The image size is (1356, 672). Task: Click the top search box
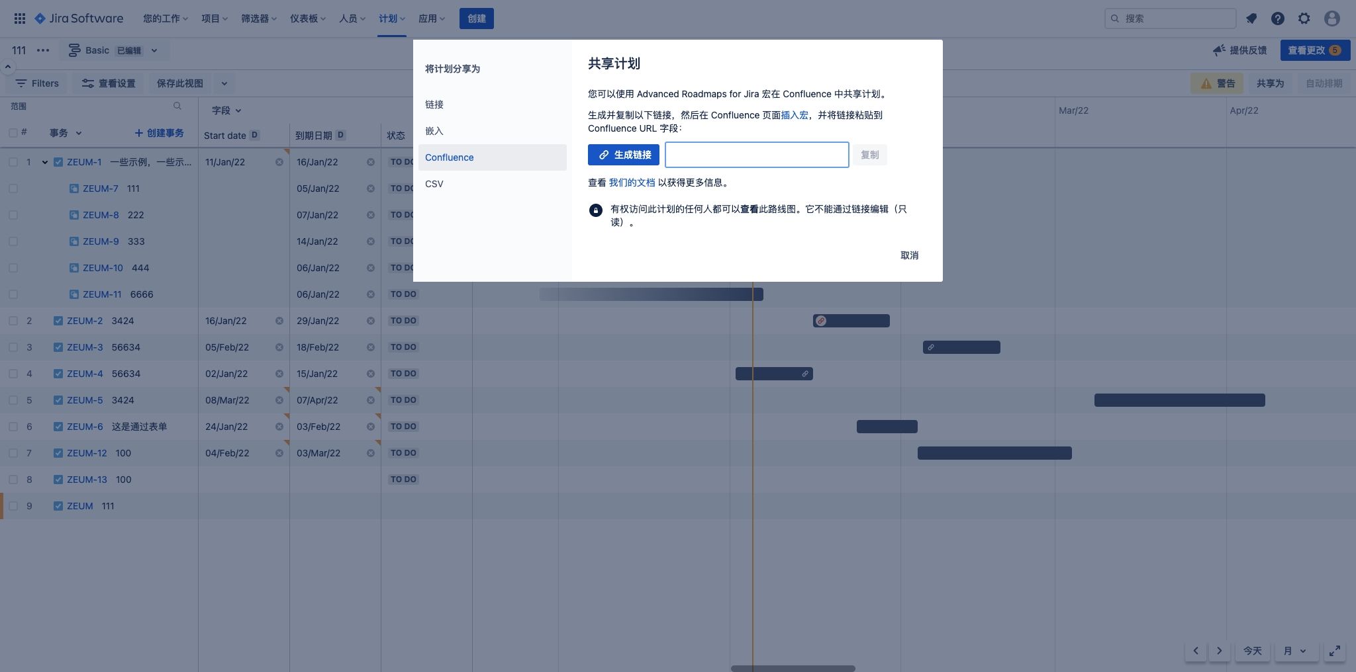[1170, 19]
